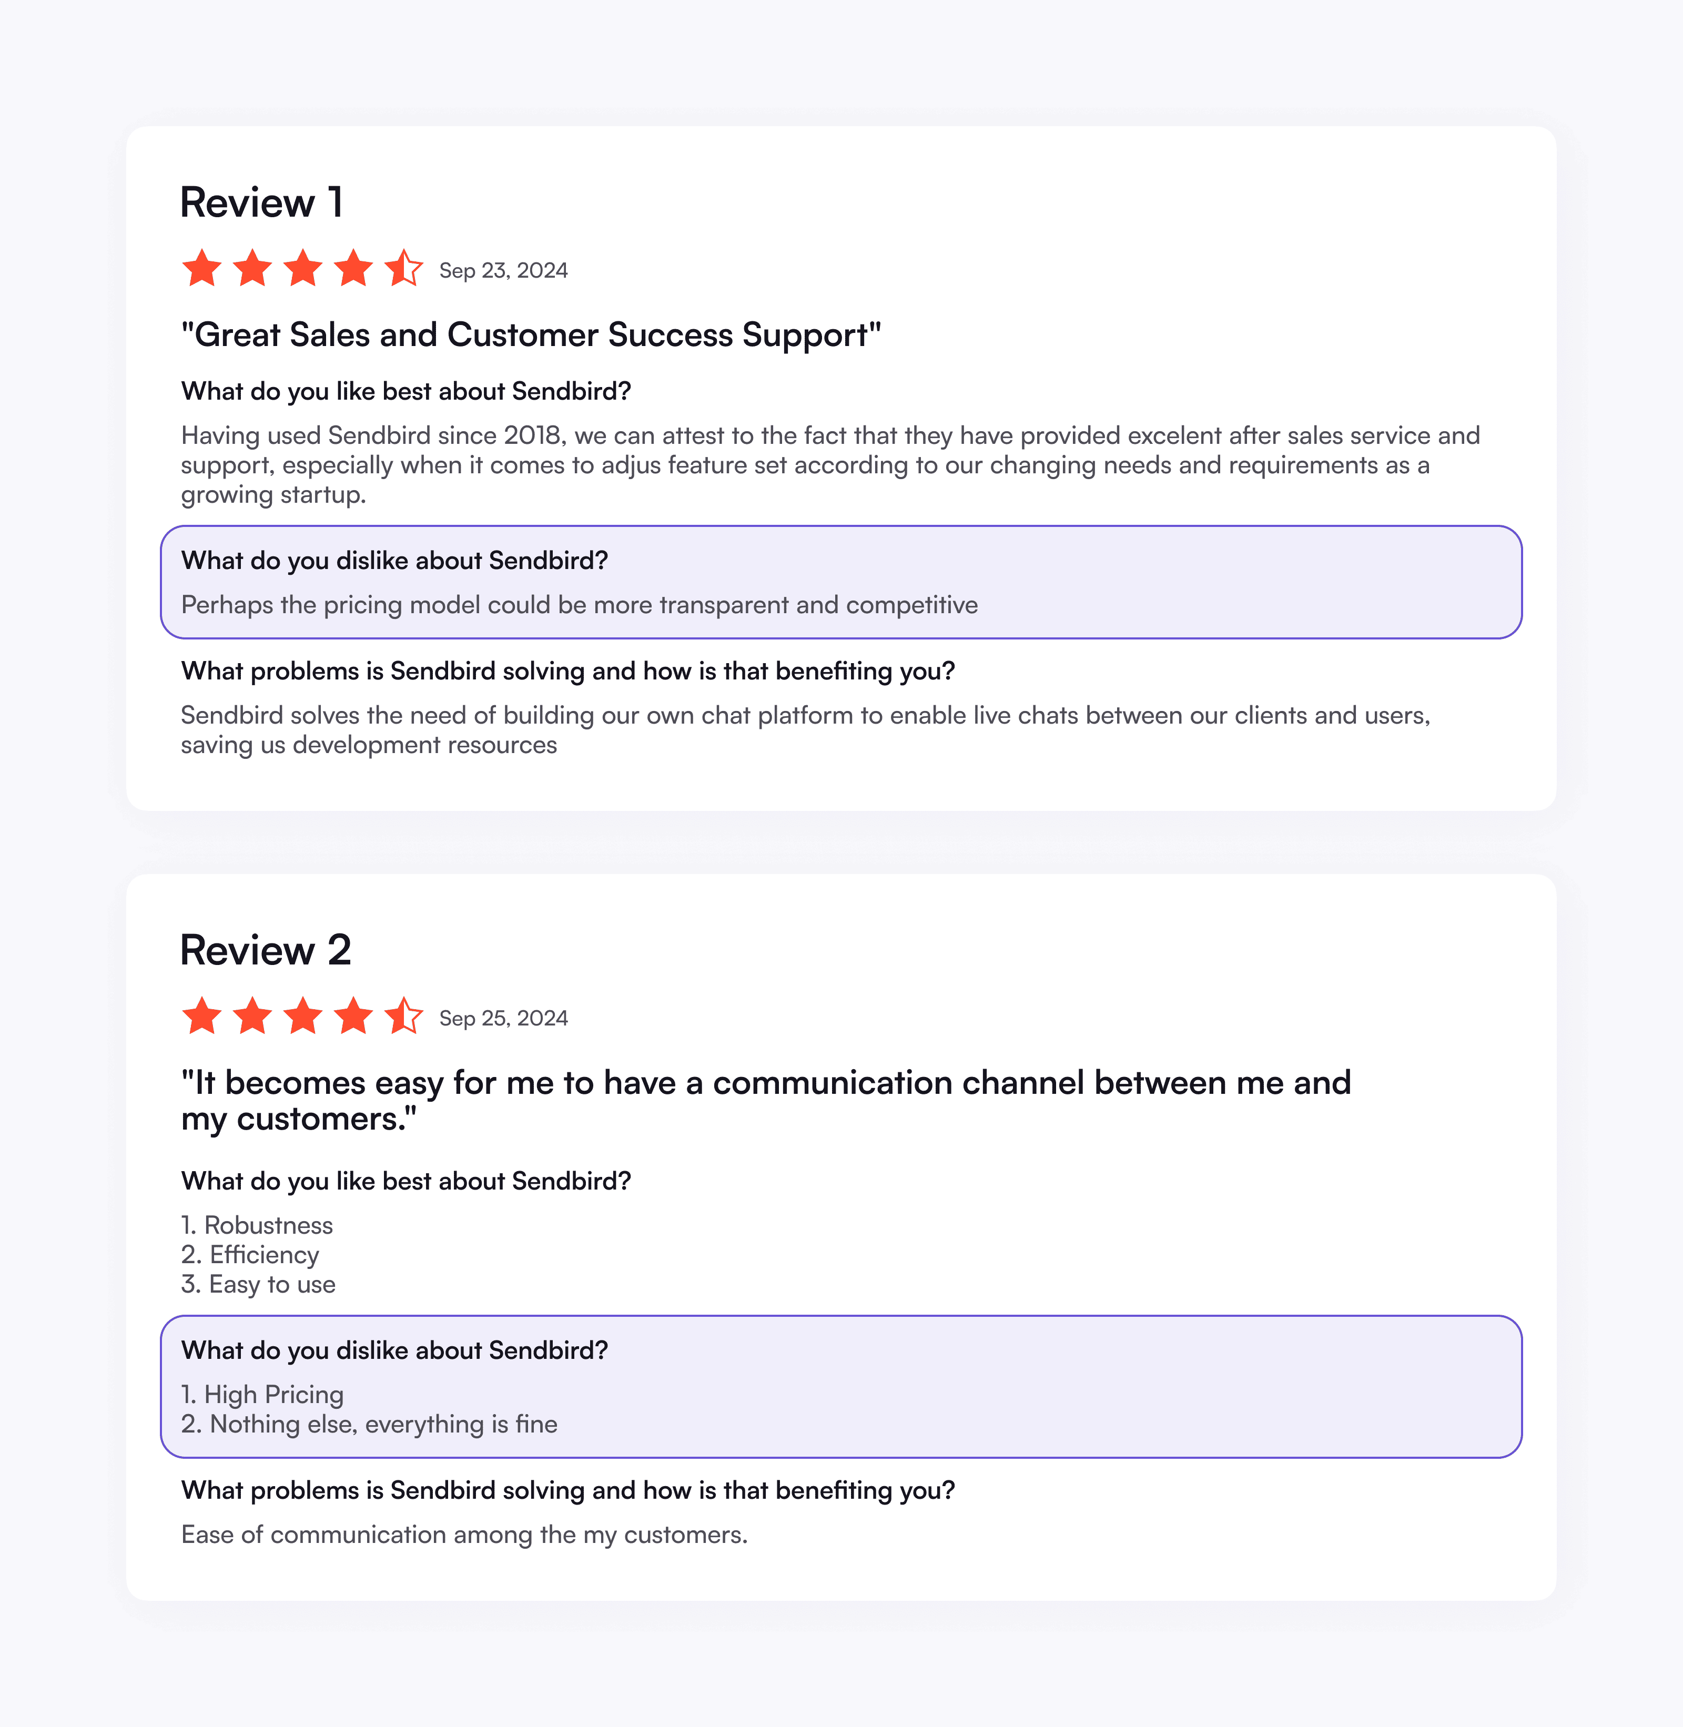Click the Sep 23, 2024 date
This screenshot has height=1727, width=1683.
[503, 270]
